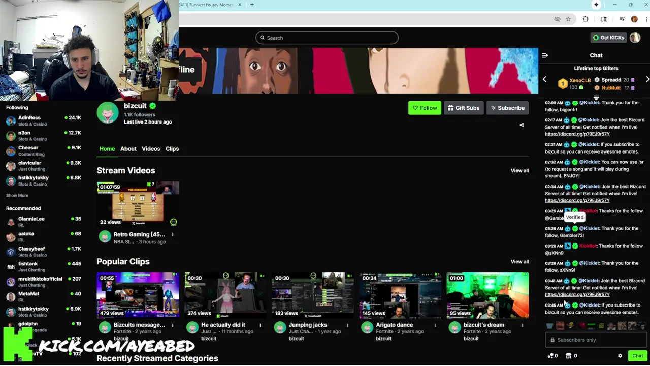View all Popular Clips
This screenshot has width=650, height=366.
click(x=519, y=262)
